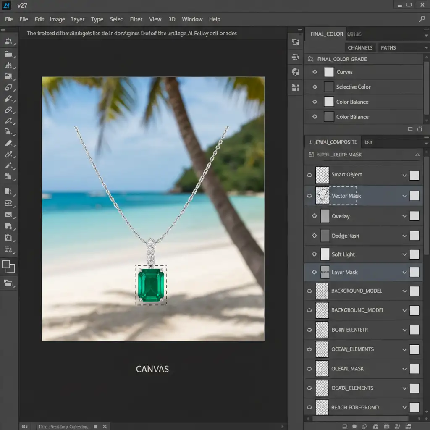Image resolution: width=430 pixels, height=430 pixels.
Task: Expand the Soft Light layer chevron
Action: tap(404, 254)
